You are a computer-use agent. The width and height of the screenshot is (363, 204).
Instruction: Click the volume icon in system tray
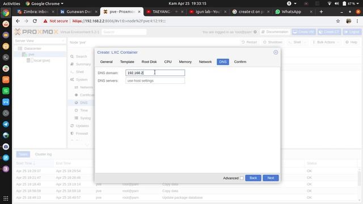336,3
